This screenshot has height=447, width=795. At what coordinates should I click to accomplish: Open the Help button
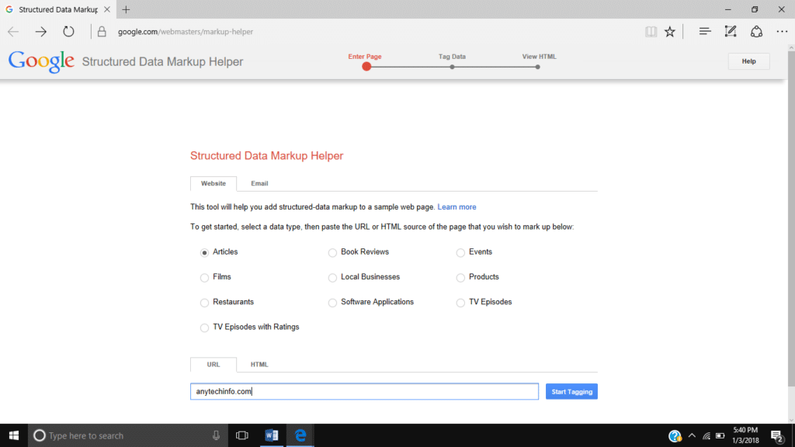click(x=749, y=61)
